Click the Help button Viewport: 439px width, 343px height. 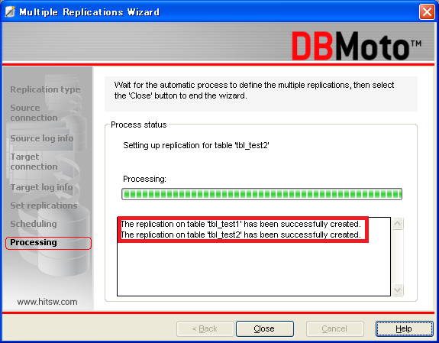click(x=405, y=328)
